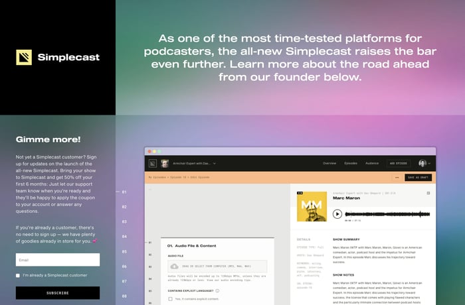Select outer section marker 06
This screenshot has width=465, height=305.
click(x=124, y=266)
